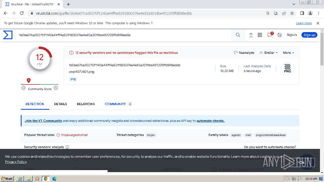Click the trojan.agentc/msil threat label
Viewport: 324px width, 182px height.
[74, 135]
